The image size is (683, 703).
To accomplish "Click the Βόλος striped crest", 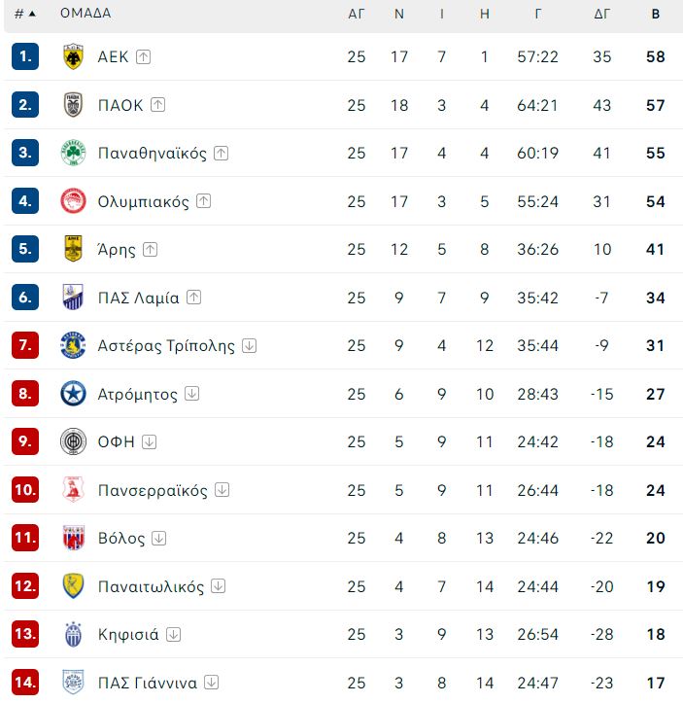I will pos(73,538).
